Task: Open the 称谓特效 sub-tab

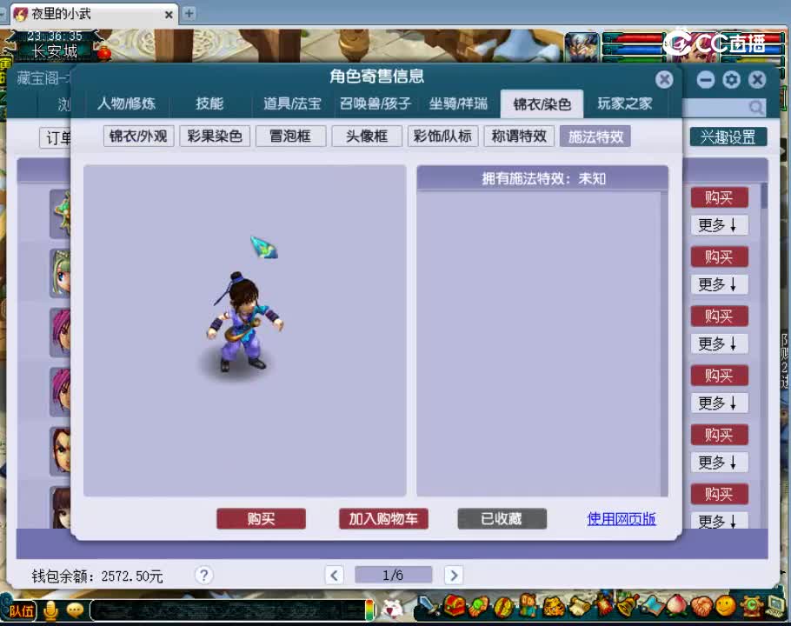Action: pos(519,137)
